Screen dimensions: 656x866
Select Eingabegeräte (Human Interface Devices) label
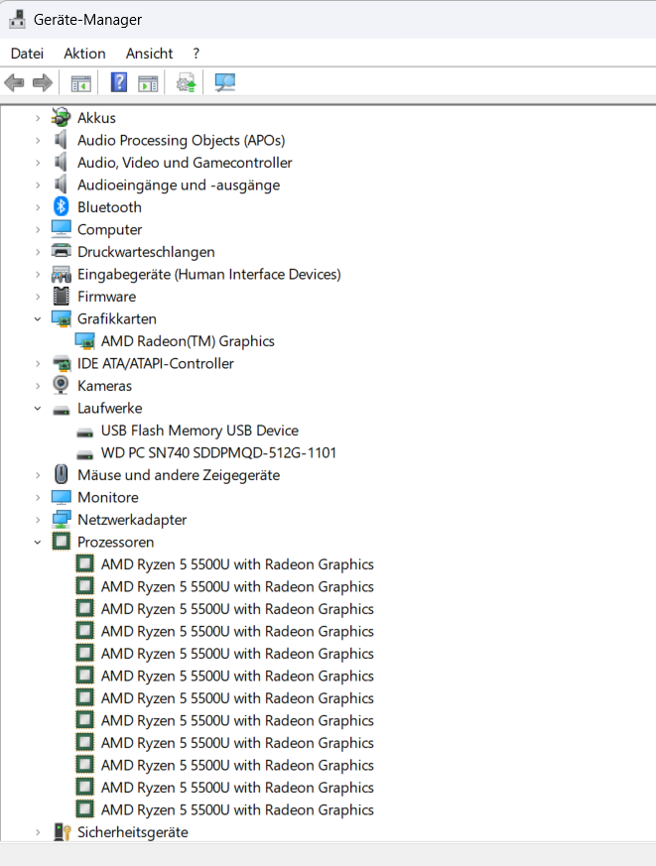coord(208,275)
